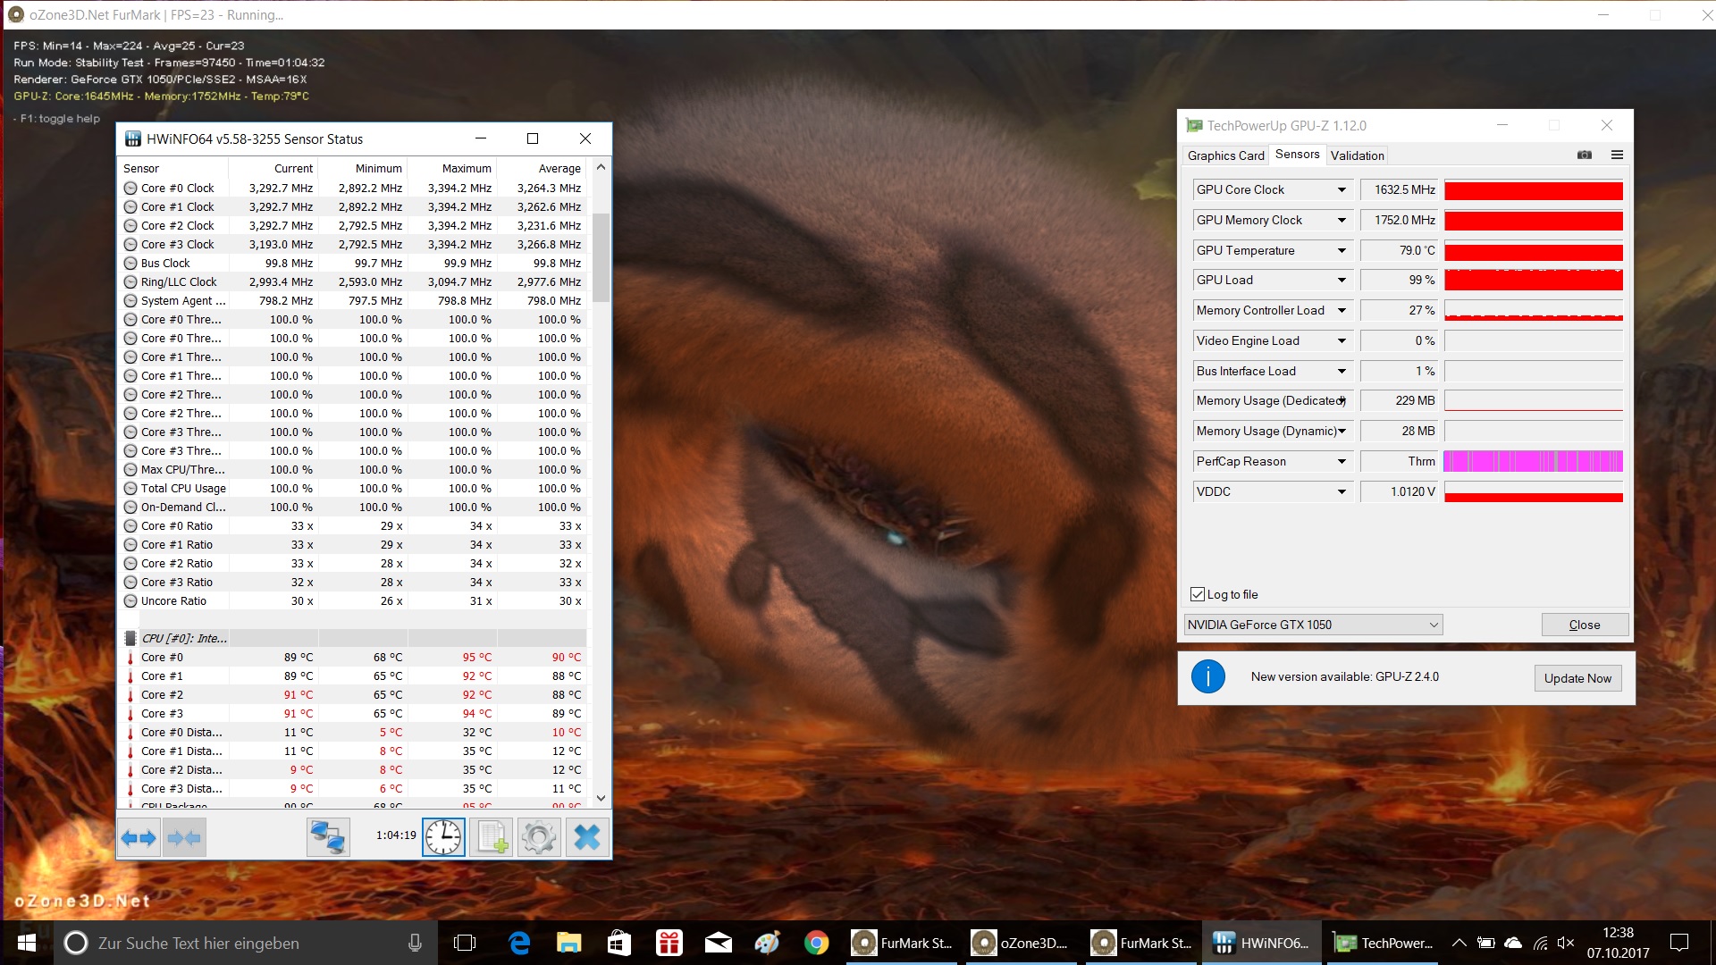Switch to the Graphics Card tab
1716x965 pixels.
(x=1225, y=155)
